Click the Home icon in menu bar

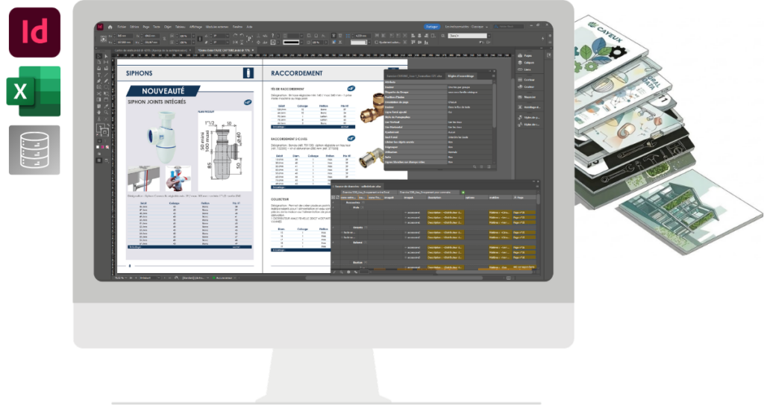[110, 27]
